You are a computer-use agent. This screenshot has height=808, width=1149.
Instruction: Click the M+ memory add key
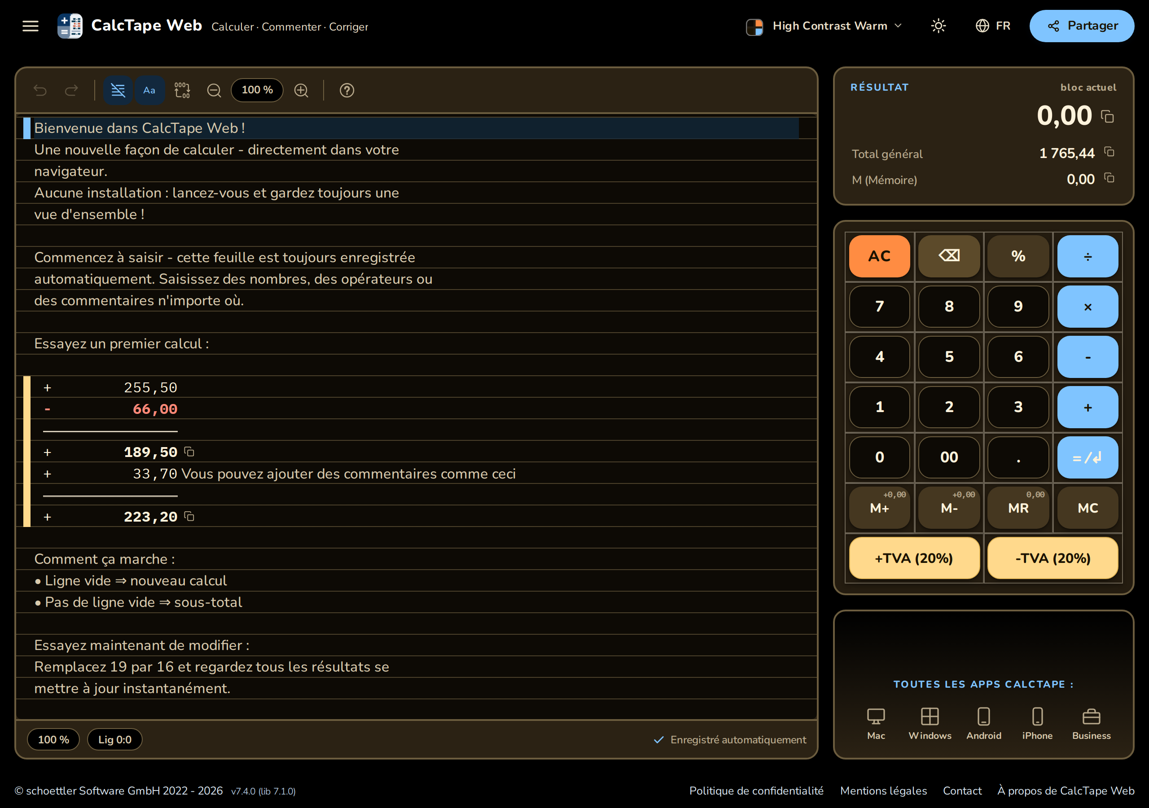[879, 508]
